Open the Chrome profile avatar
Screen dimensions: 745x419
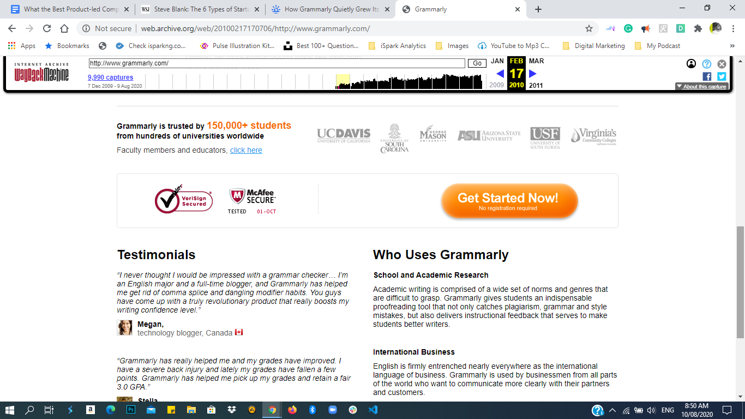(x=716, y=28)
